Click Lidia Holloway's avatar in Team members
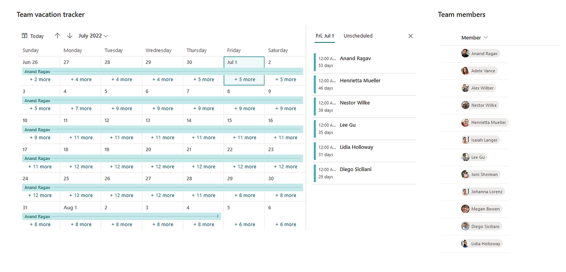Viewport: 566px width, 272px height. pyautogui.click(x=465, y=243)
